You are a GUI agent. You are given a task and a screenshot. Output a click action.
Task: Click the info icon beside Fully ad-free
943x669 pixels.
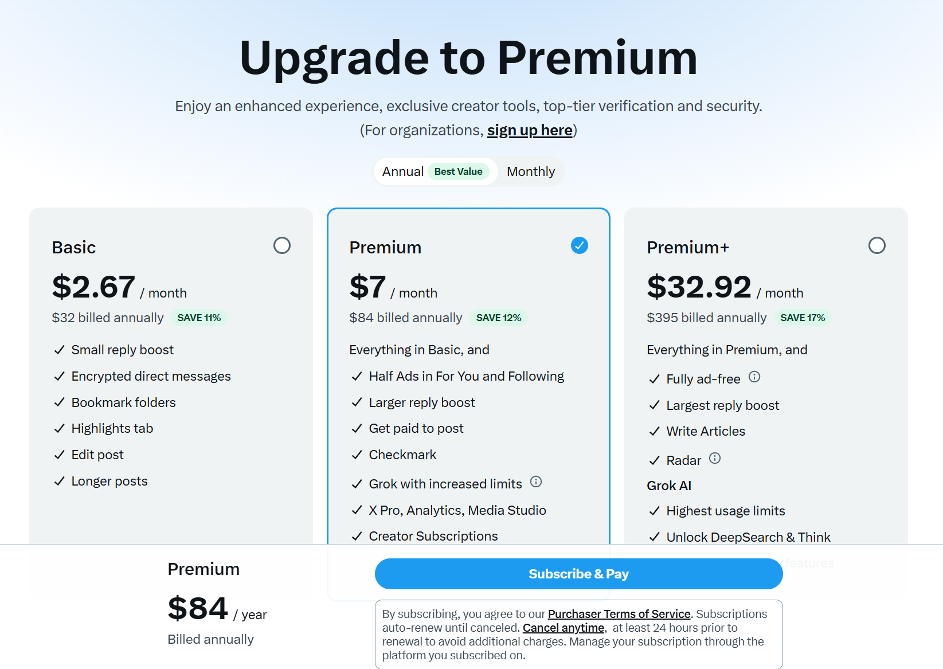(x=754, y=377)
